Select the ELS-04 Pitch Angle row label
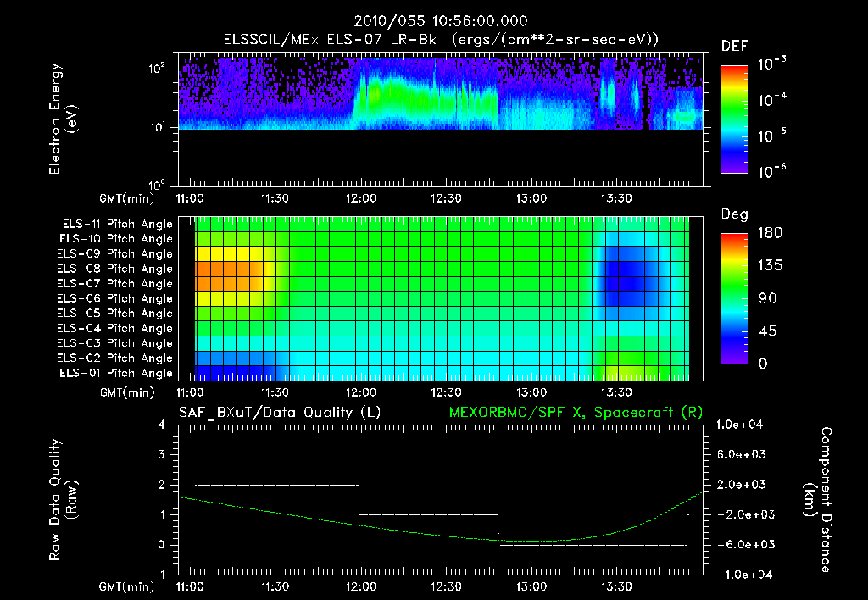Viewport: 868px width, 600px height. click(x=114, y=328)
